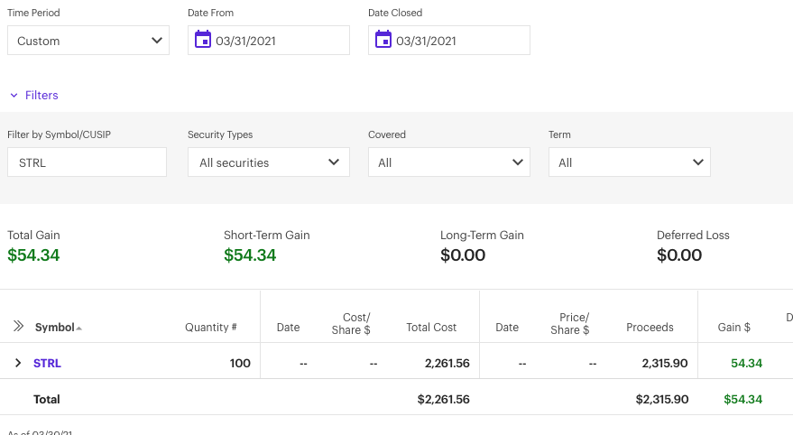Click the Date From input field

tap(280, 41)
